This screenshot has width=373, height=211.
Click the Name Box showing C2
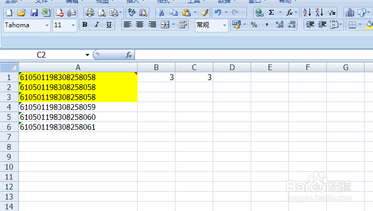pos(41,55)
